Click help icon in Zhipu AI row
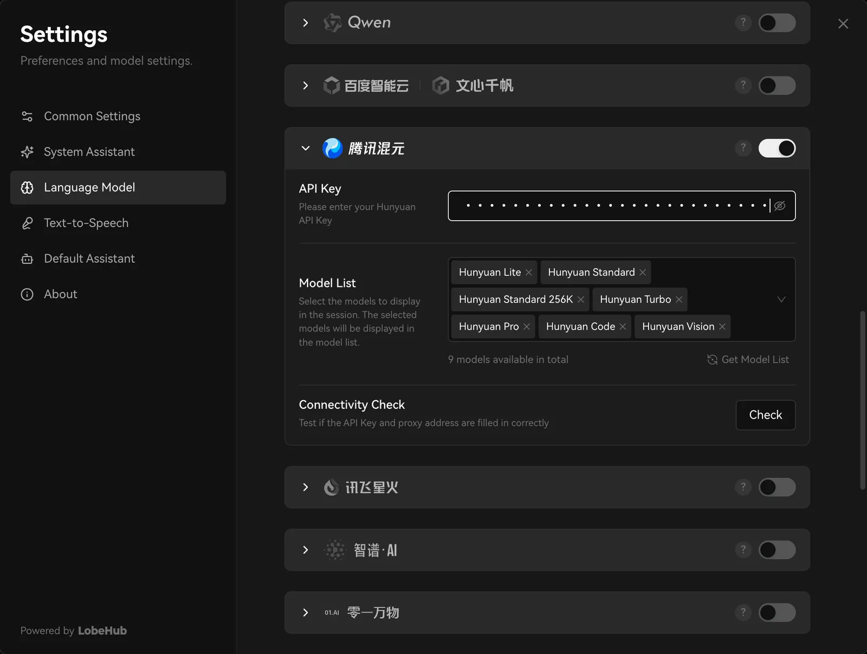Image resolution: width=867 pixels, height=654 pixels. tap(743, 550)
